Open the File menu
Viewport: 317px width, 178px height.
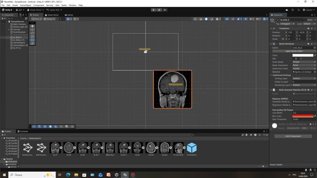point(3,5)
